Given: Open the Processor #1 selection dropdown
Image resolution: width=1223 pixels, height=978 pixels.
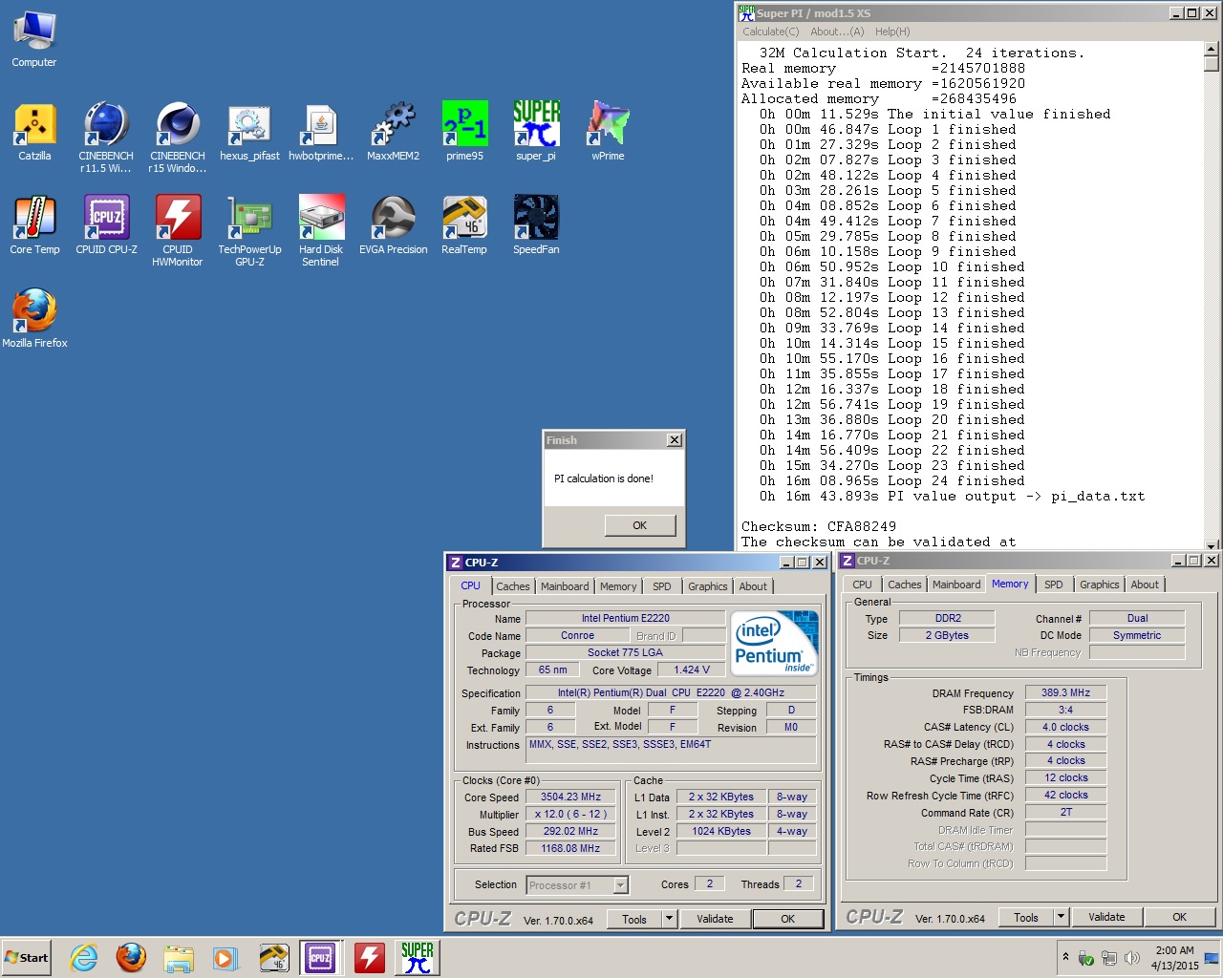Looking at the screenshot, I should point(577,885).
